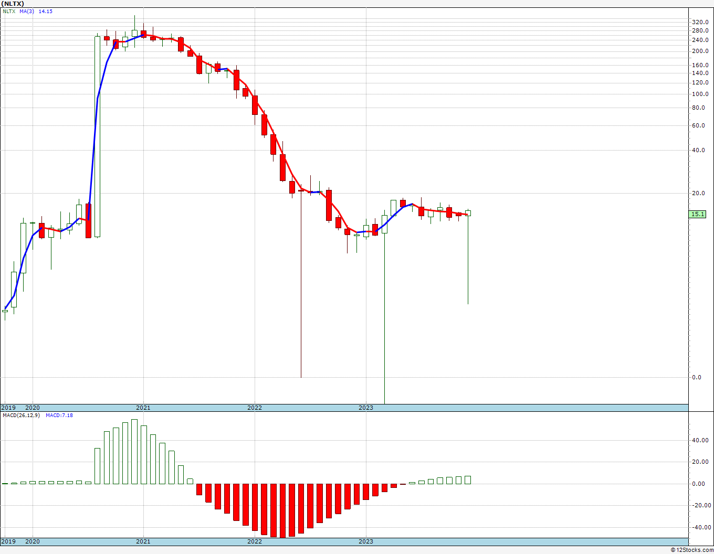Click the 40.00 MACD axis label
The width and height of the screenshot is (714, 554).
click(700, 441)
